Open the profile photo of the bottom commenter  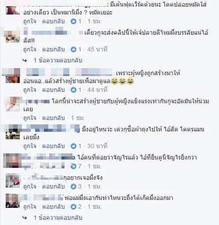pos(13,201)
